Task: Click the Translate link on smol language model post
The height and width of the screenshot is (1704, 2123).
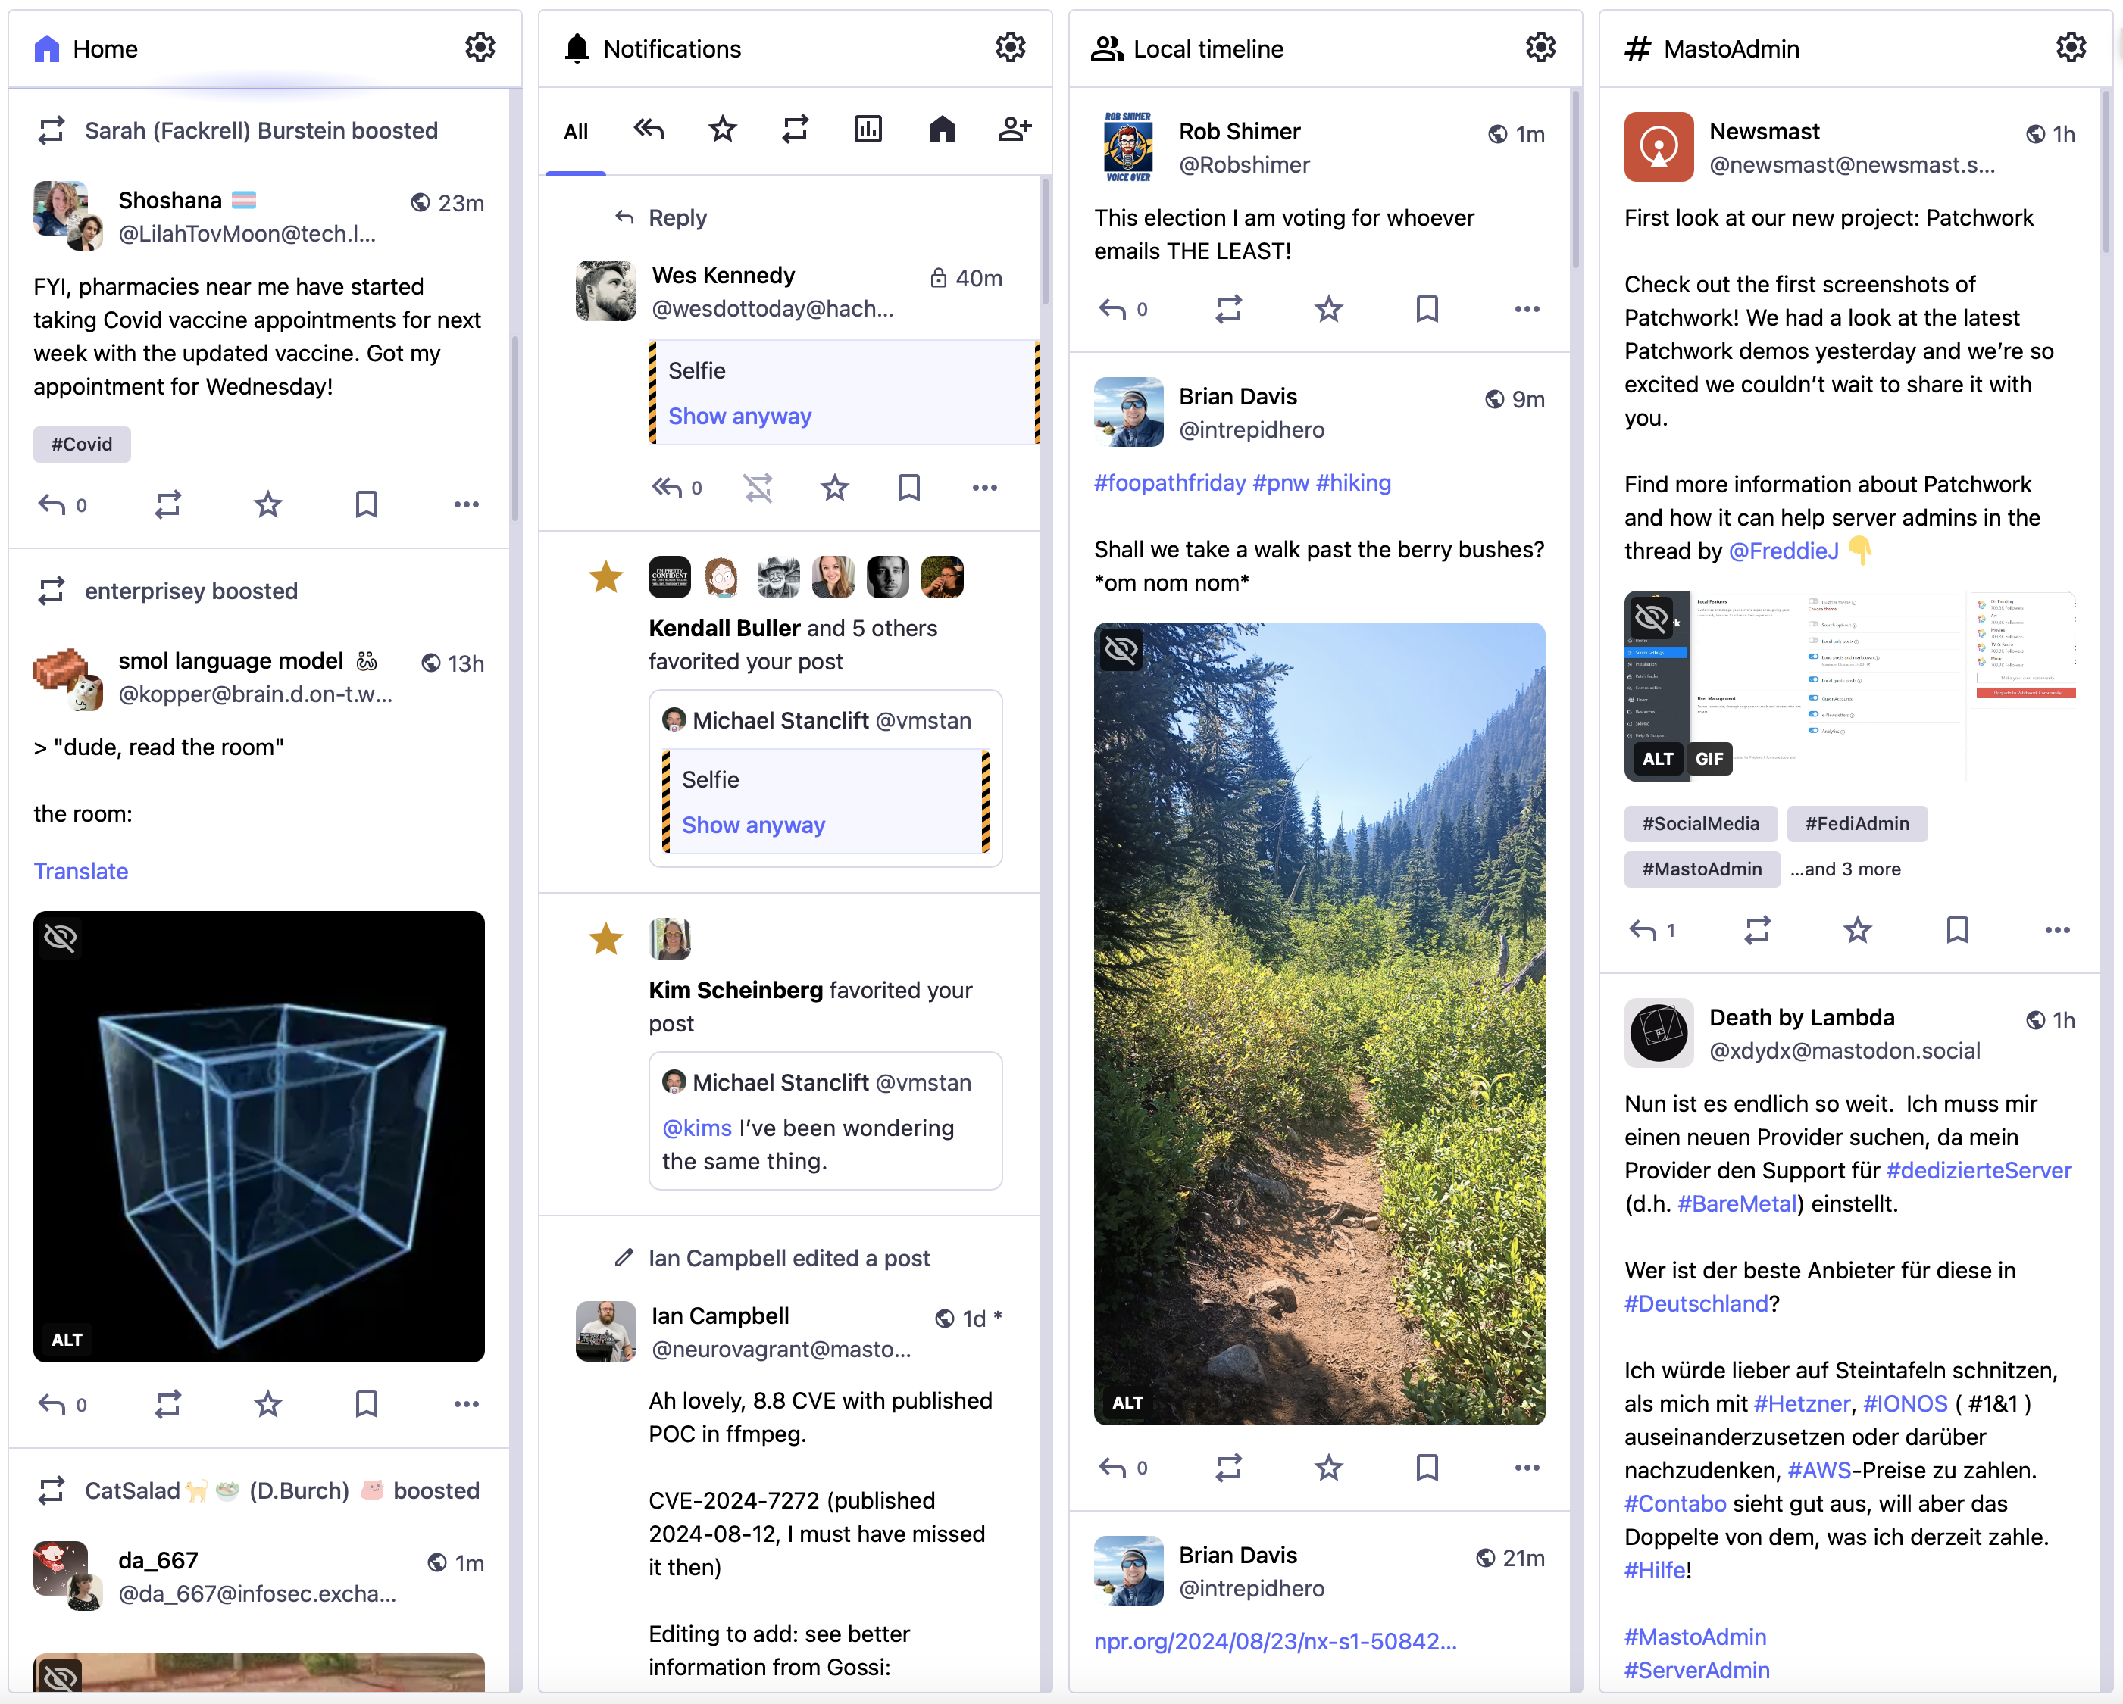Action: click(80, 869)
